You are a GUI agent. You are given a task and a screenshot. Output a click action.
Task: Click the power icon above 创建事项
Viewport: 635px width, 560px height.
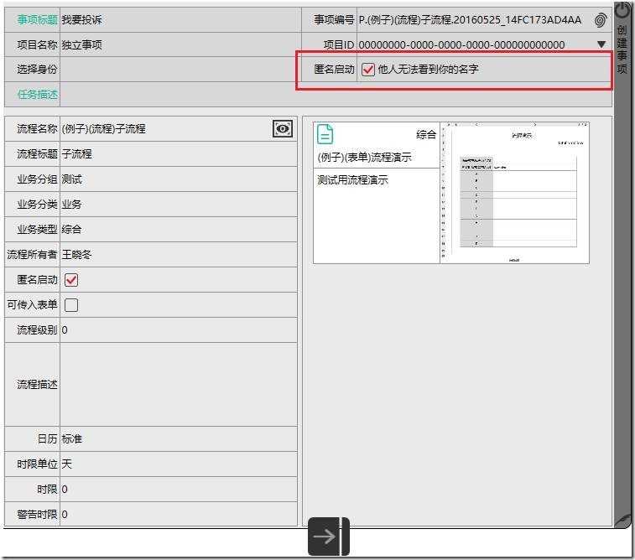coord(622,10)
